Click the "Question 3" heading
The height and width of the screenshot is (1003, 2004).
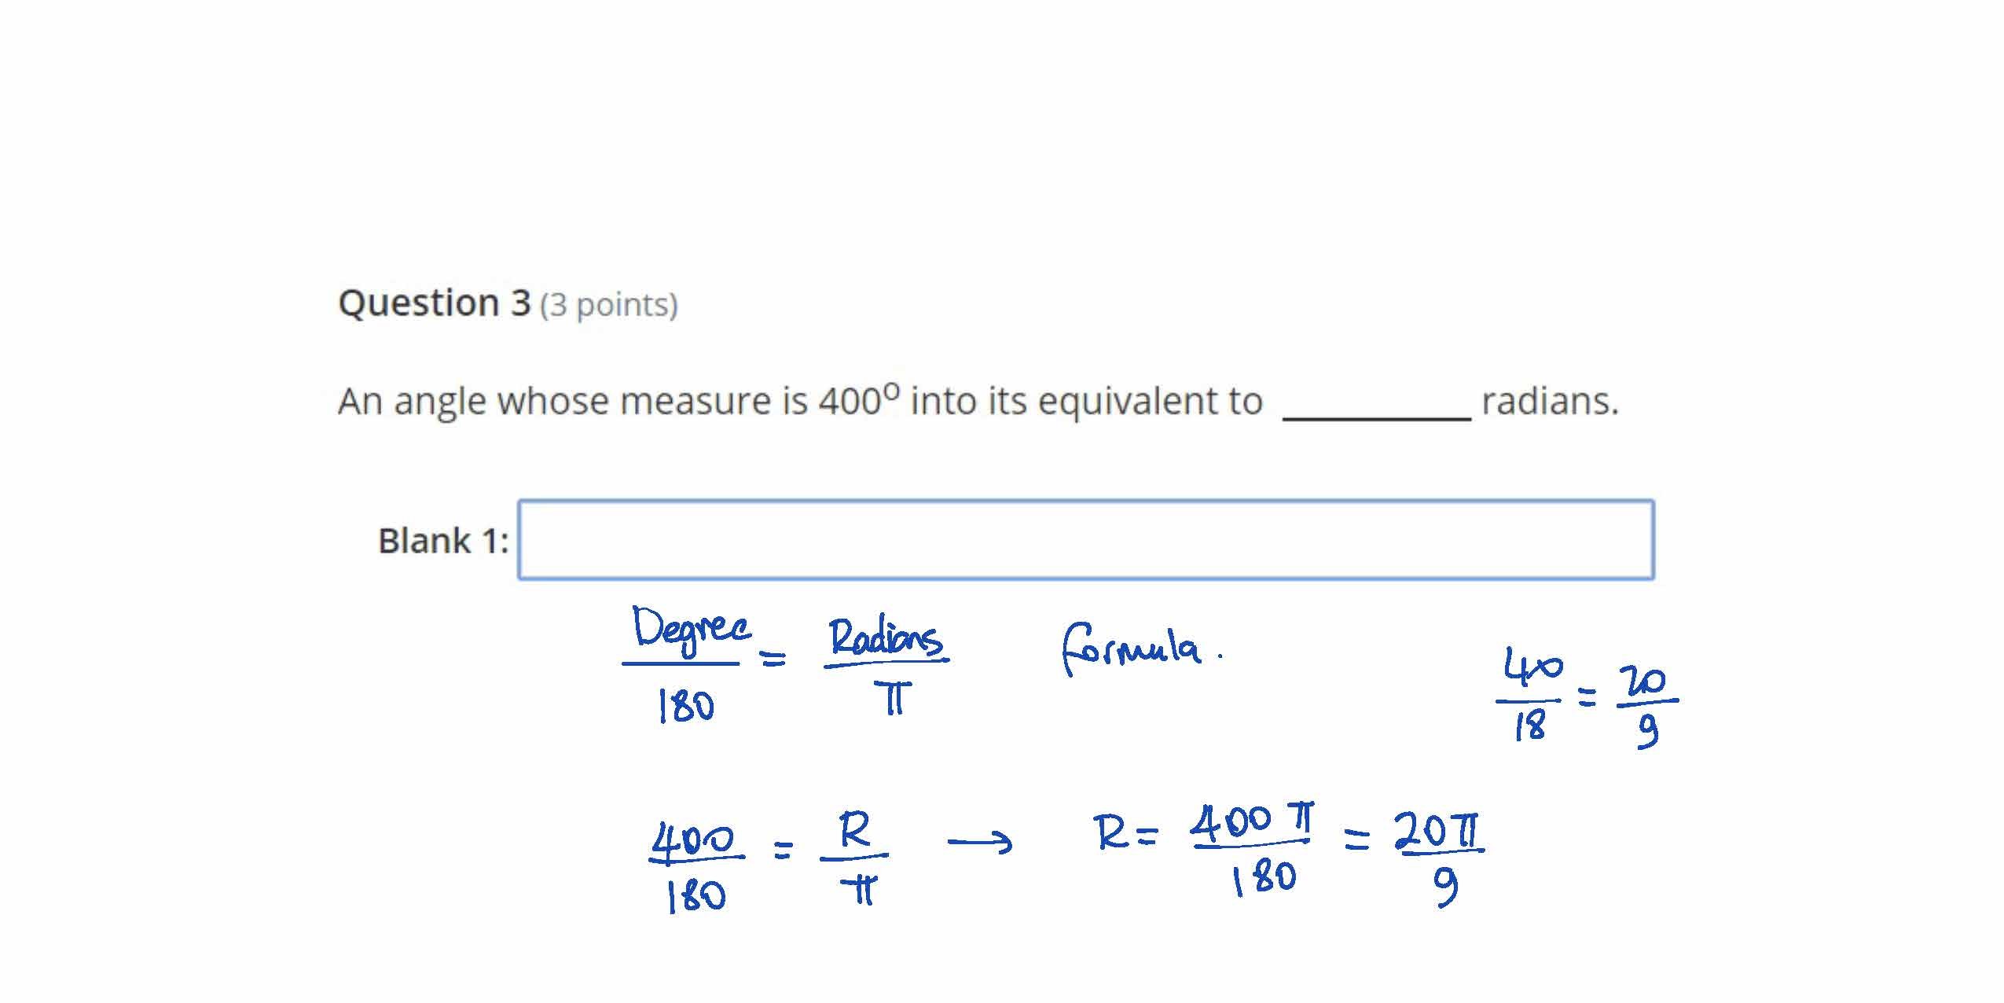(x=434, y=303)
